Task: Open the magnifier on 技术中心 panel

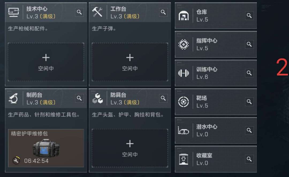Action: pyautogui.click(x=79, y=12)
